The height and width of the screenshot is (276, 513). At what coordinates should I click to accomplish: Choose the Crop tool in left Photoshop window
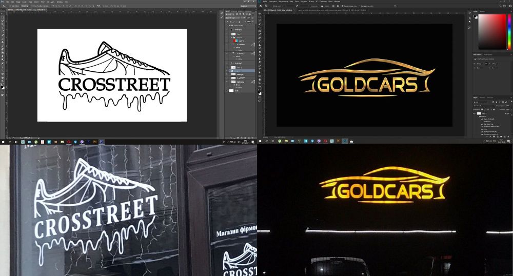coord(2,28)
